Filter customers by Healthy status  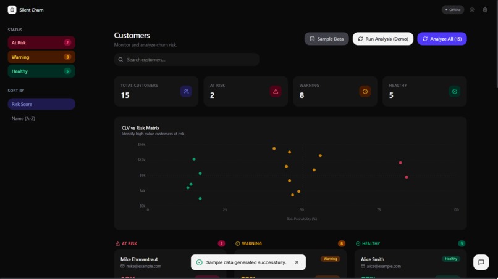click(41, 71)
